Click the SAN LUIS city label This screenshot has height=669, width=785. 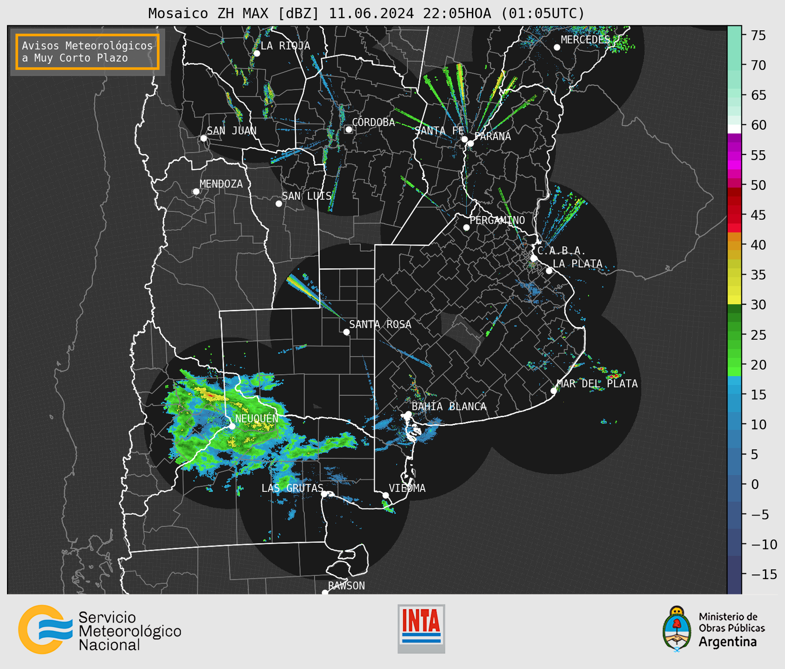point(307,196)
